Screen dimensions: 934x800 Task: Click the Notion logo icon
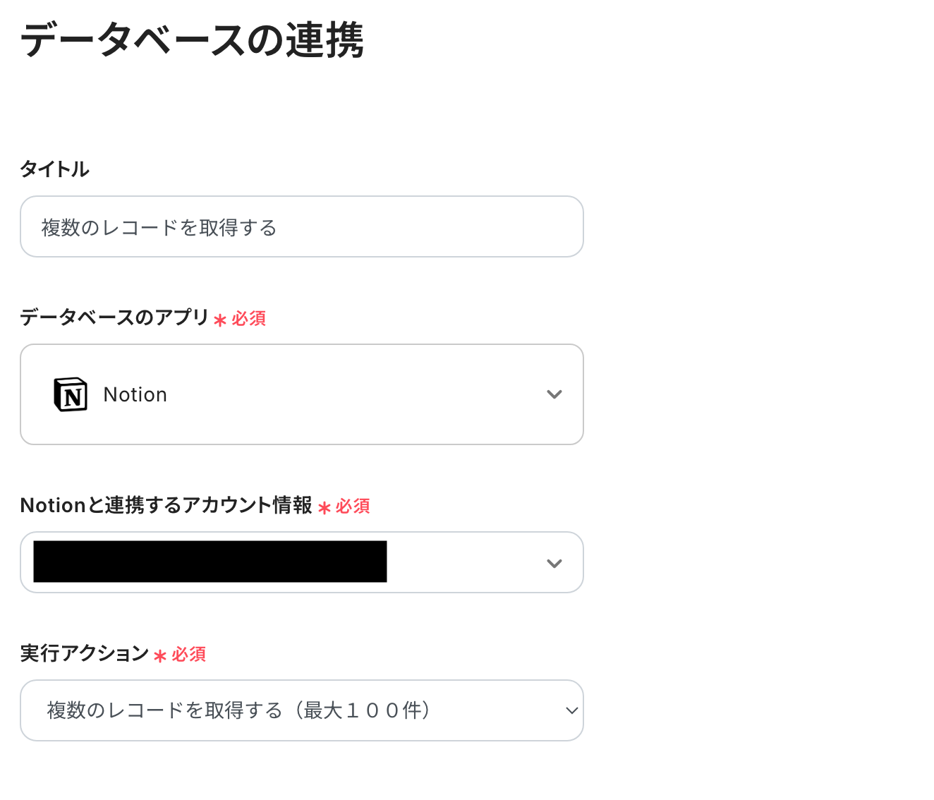71,394
